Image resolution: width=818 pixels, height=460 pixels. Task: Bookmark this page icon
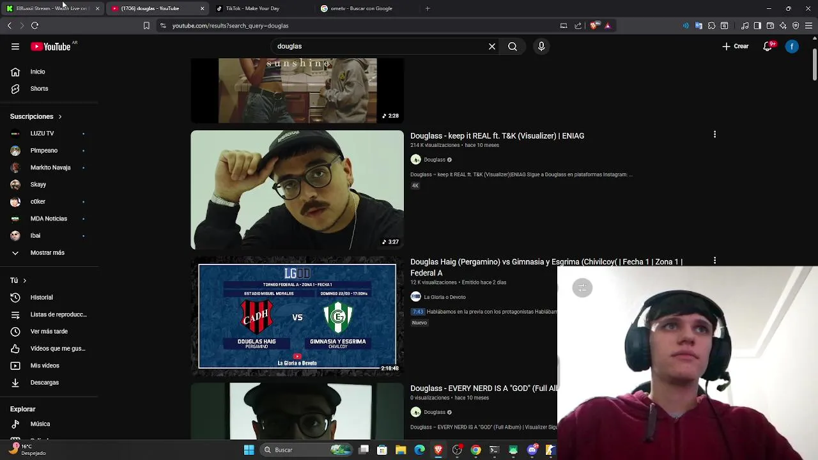(x=146, y=26)
